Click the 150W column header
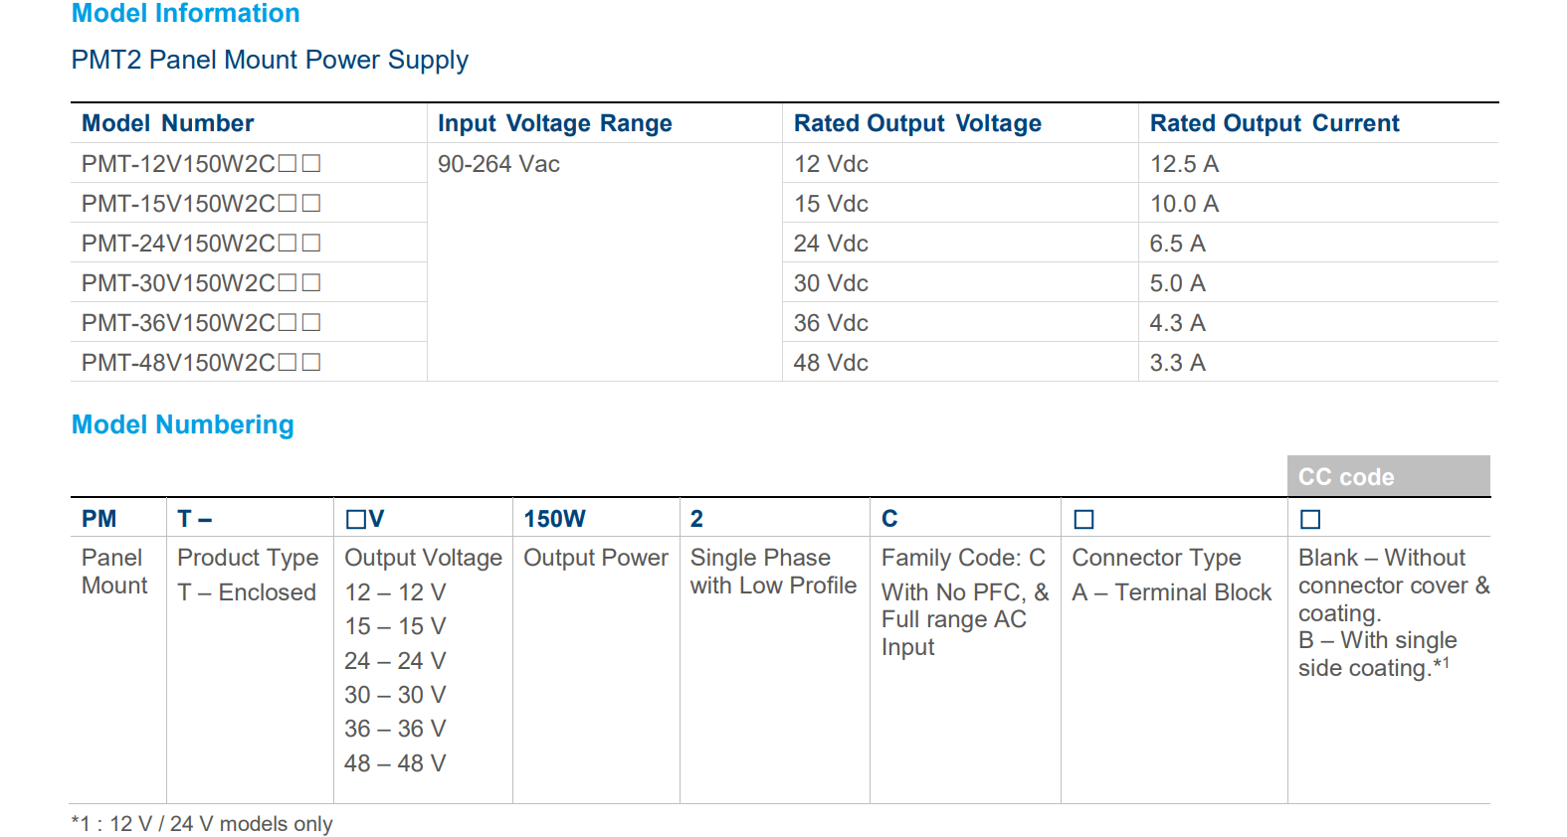 pos(554,519)
